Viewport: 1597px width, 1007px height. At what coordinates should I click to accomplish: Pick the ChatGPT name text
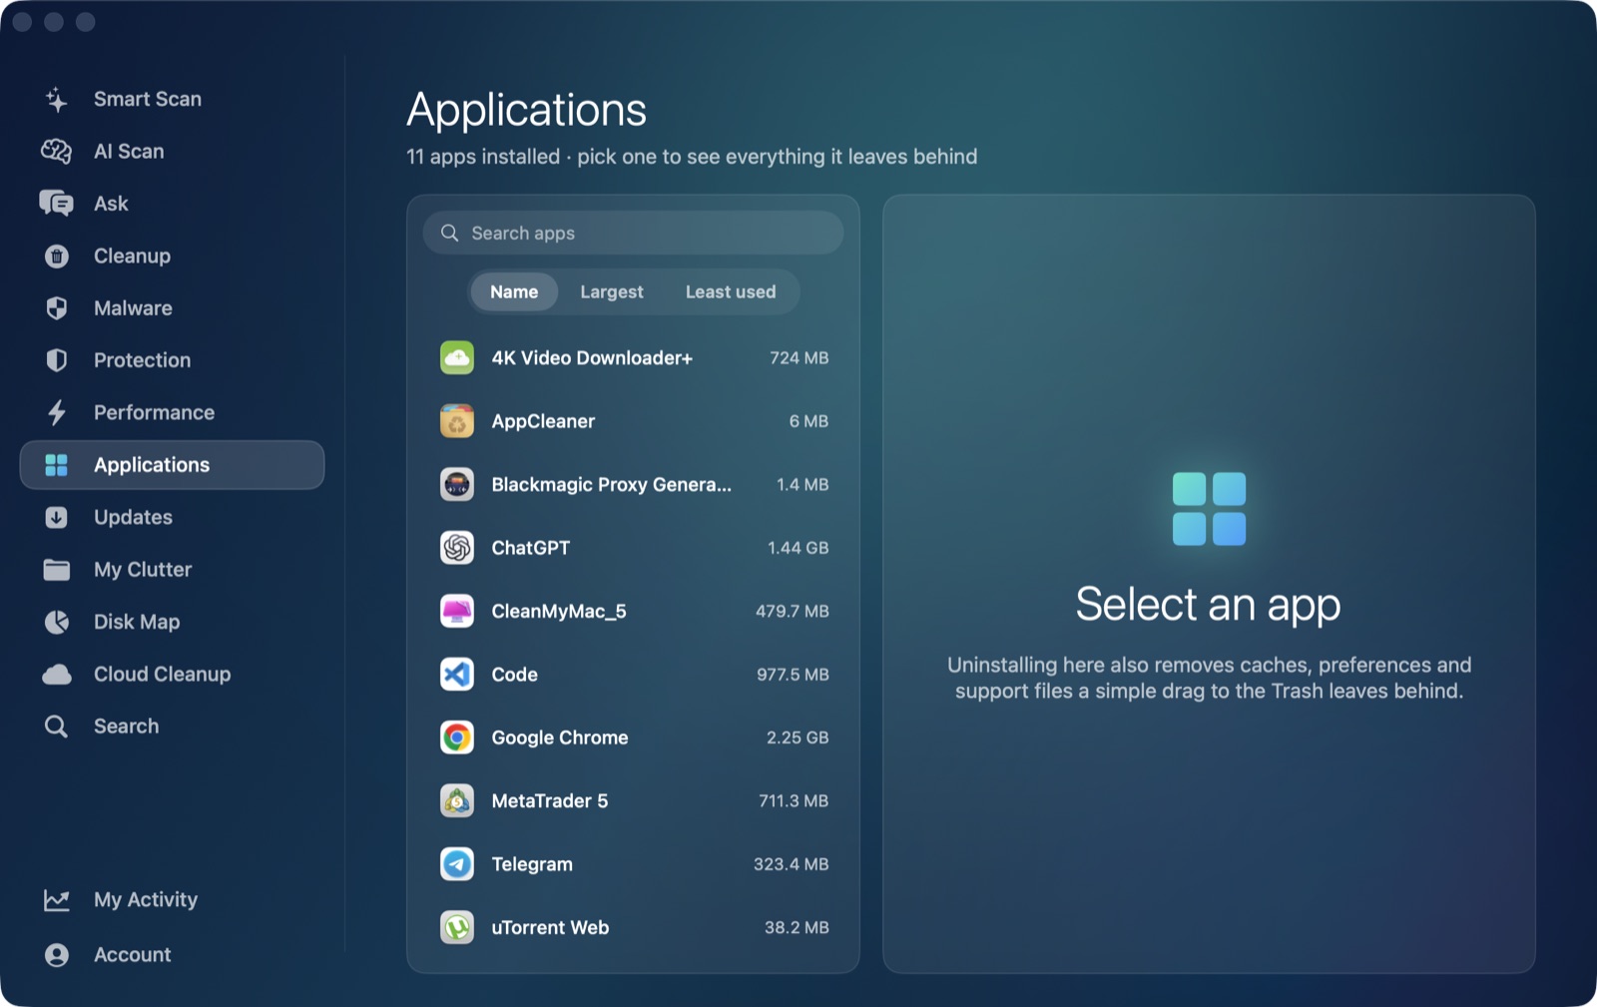[530, 548]
